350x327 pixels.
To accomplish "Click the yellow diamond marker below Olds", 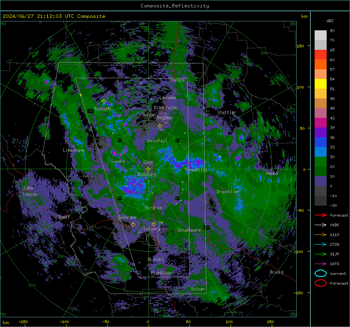I will point(148,170).
